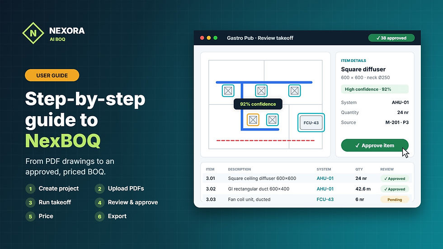Click Approved badge for item 3.01
This screenshot has width=443, height=249.
(395, 179)
